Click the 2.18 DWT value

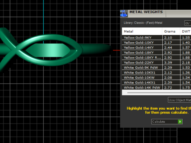pos(186,62)
